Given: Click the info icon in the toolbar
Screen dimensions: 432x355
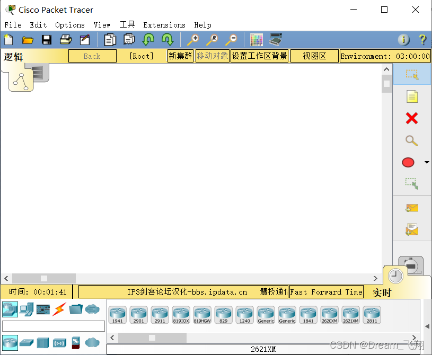Looking at the screenshot, I should coord(403,40).
